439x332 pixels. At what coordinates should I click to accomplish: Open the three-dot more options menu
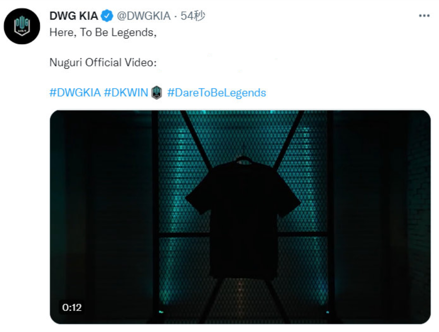[x=424, y=16]
